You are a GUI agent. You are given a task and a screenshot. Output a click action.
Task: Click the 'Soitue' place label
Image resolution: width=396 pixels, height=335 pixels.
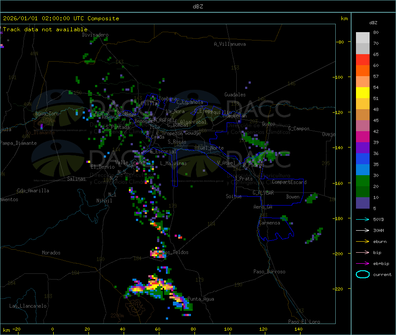tap(234, 196)
